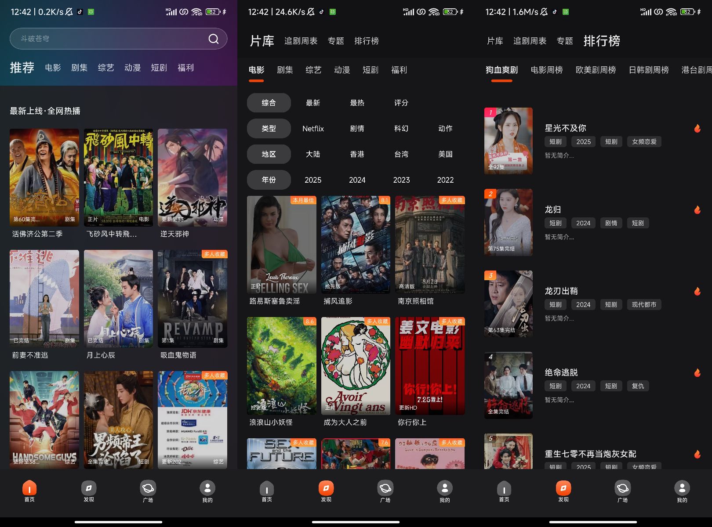Switch to the 欧美剧周榜 tab
Image resolution: width=712 pixels, height=527 pixels.
pos(596,70)
